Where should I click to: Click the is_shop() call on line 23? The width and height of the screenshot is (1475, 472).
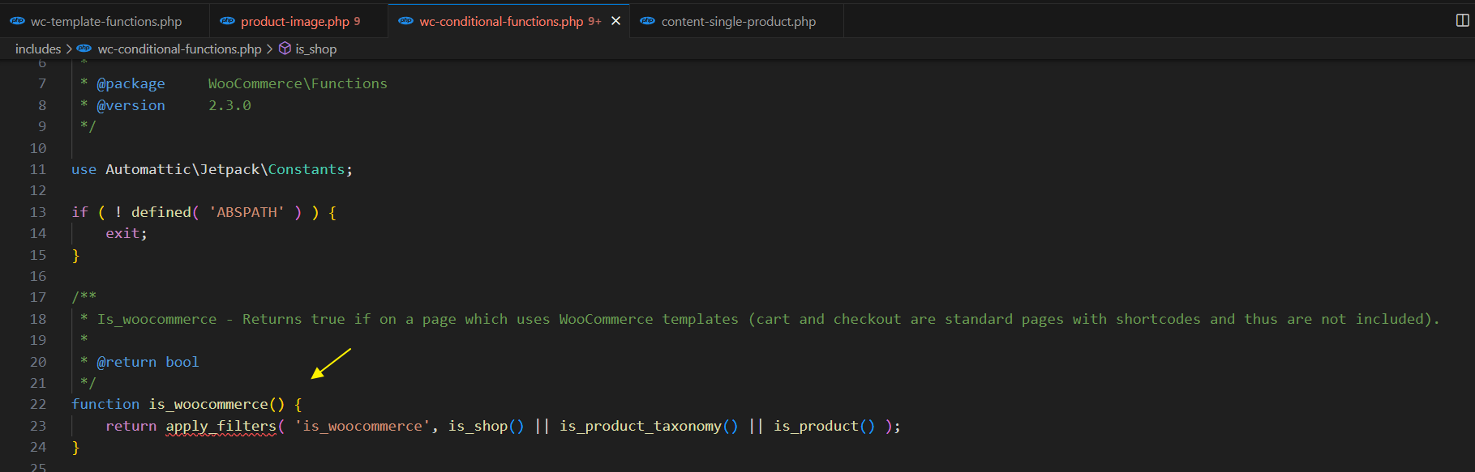(487, 426)
